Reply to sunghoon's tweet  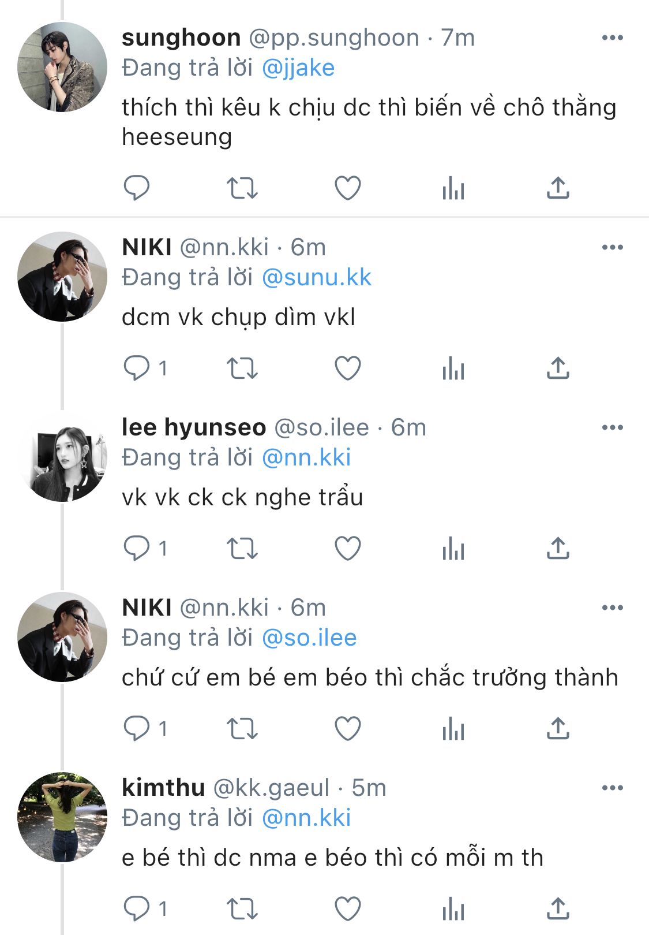tap(137, 188)
